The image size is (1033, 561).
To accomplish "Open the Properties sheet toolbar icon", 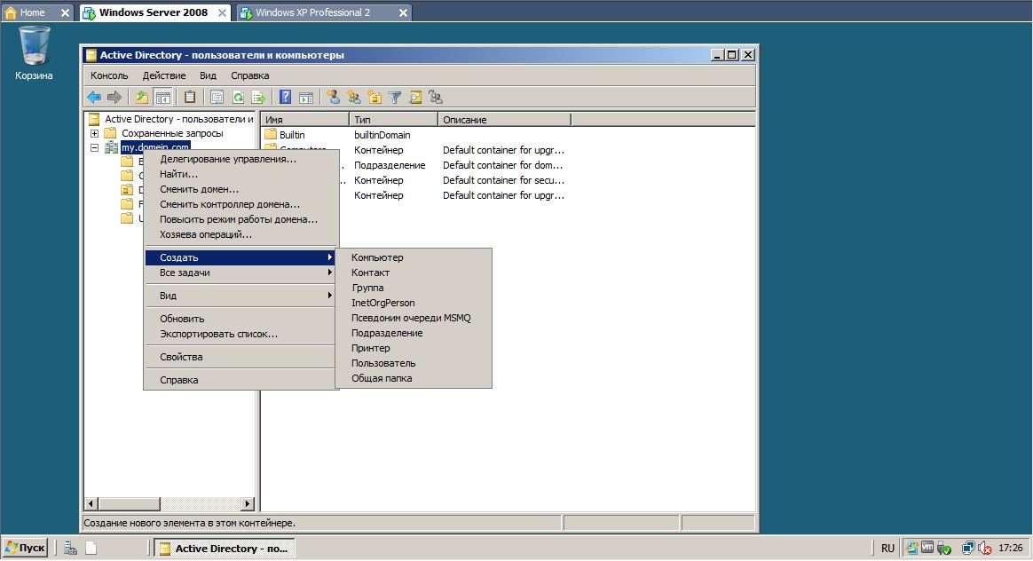I will pos(217,98).
